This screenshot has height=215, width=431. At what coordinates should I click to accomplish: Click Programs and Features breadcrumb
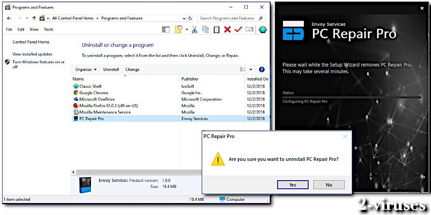122,18
